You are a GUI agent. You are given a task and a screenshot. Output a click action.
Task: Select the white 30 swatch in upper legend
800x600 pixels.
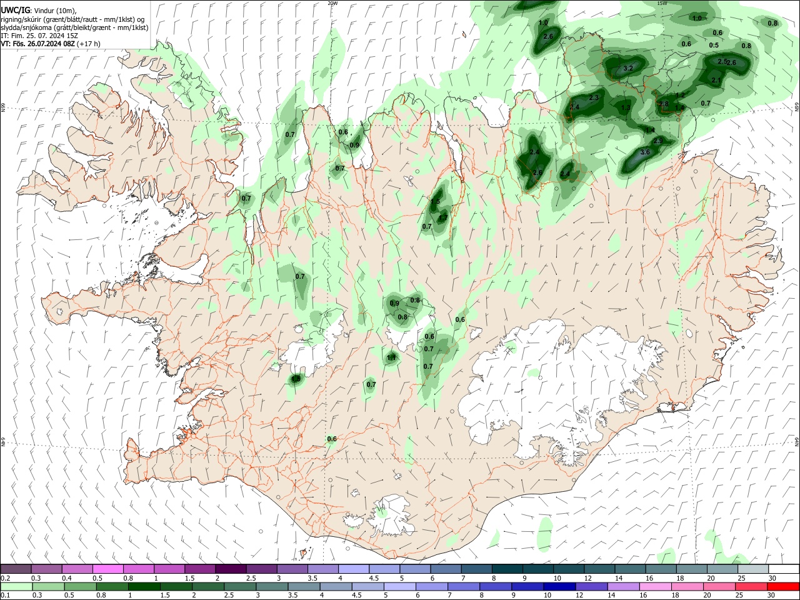784,569
